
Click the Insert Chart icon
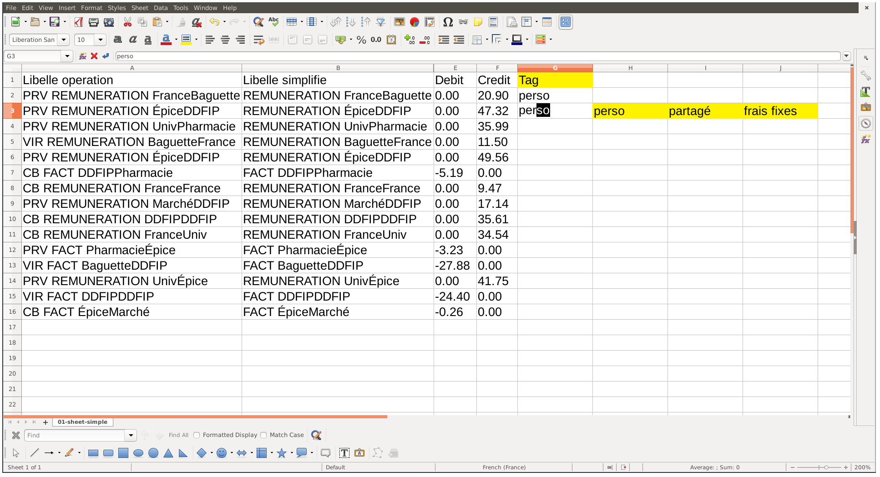coord(414,22)
